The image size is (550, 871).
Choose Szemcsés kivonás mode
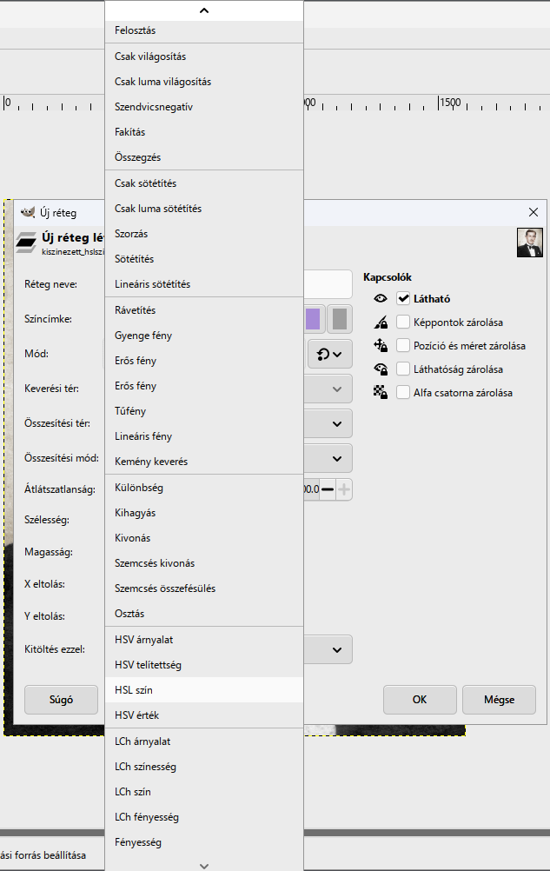click(x=204, y=563)
